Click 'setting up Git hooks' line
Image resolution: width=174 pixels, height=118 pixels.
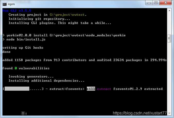coord(23,48)
